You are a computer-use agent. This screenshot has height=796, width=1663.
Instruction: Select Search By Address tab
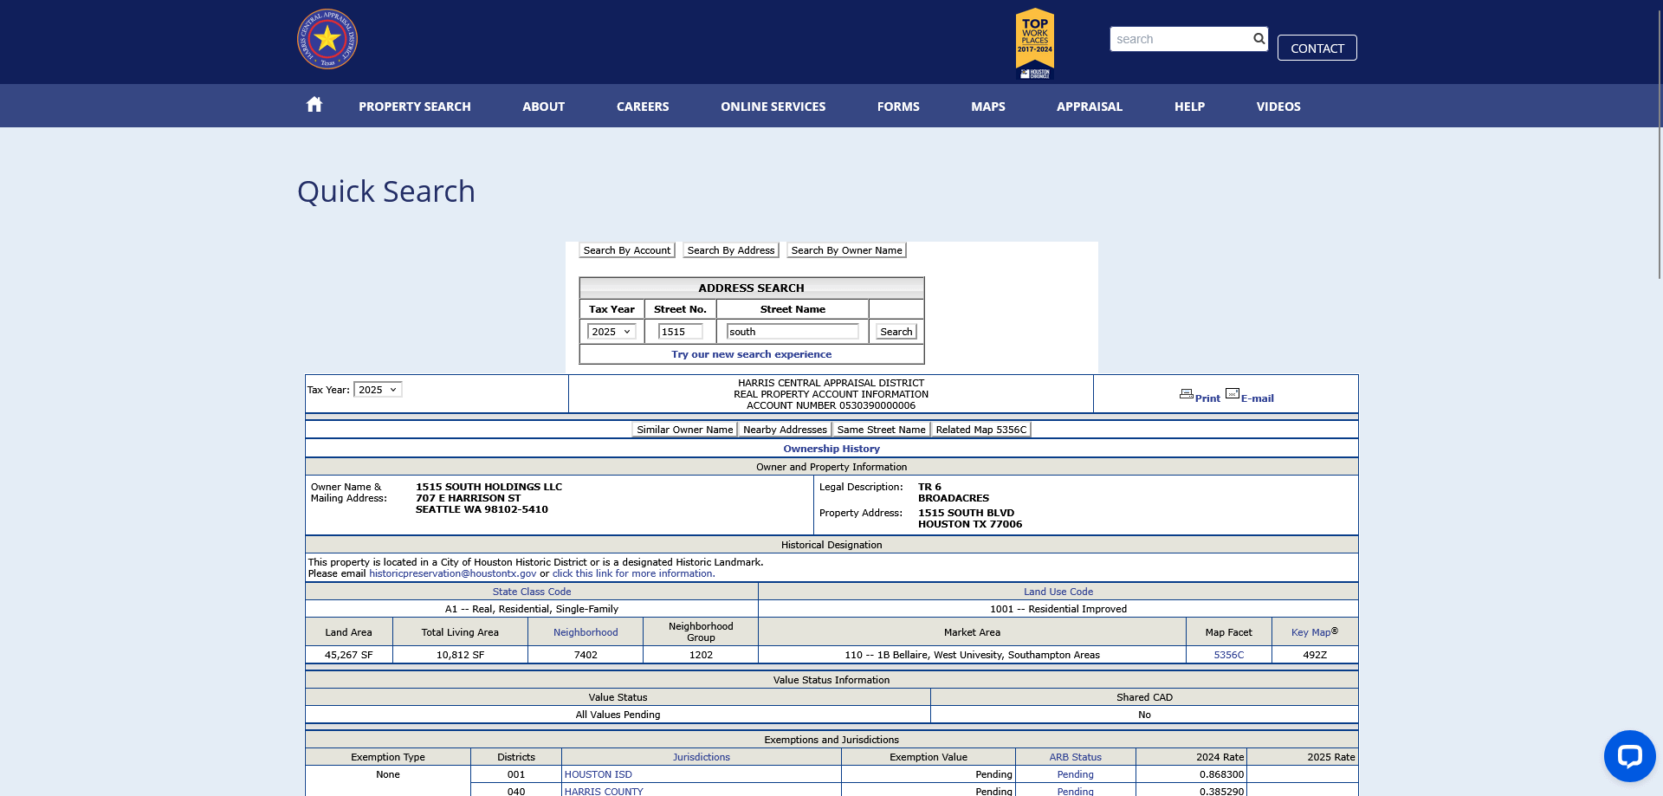[731, 250]
